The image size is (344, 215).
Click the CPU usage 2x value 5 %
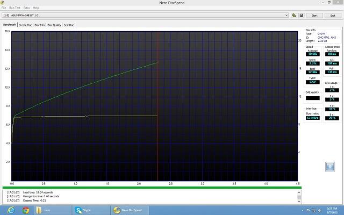click(332, 99)
